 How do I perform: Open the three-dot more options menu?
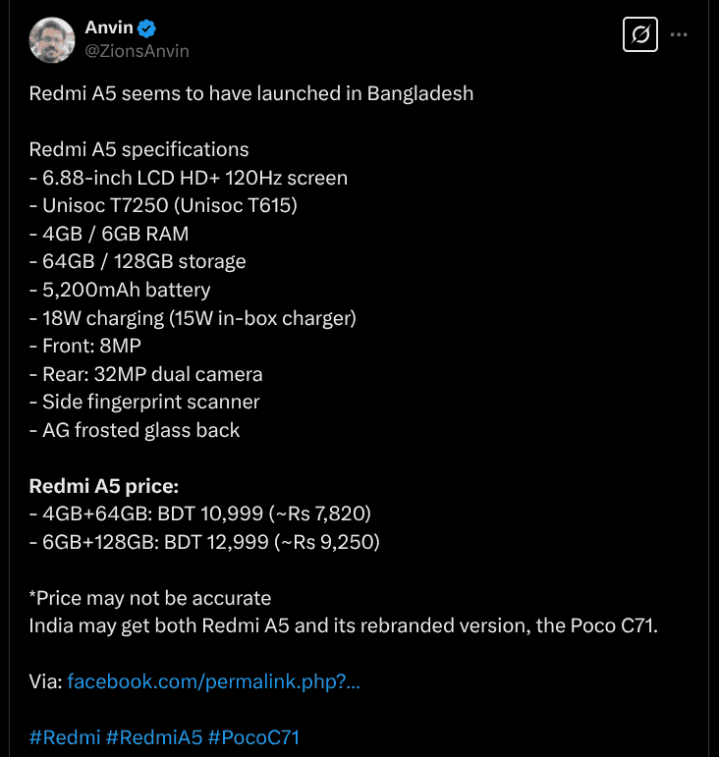pos(679,35)
